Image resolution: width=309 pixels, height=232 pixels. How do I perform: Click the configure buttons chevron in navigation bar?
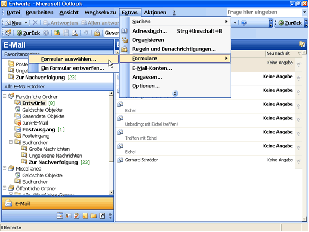pyautogui.click(x=110, y=216)
